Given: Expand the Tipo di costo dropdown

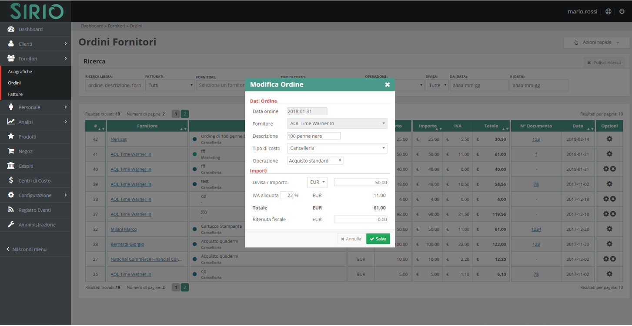Looking at the screenshot, I should click(x=337, y=148).
